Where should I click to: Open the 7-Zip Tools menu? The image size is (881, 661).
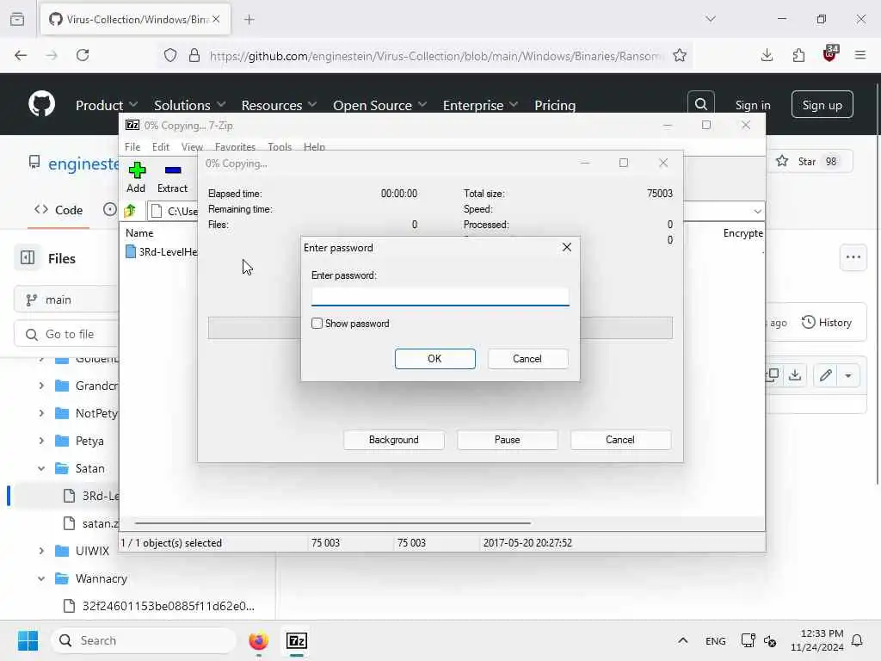(x=280, y=146)
